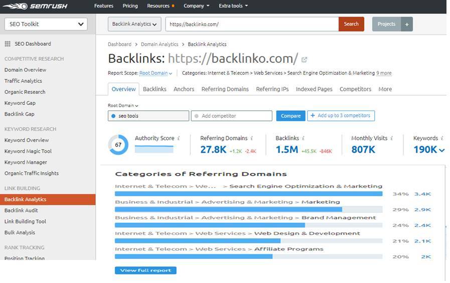The height and width of the screenshot is (283, 450).
Task: Click the Domain Analytics breadcrumb link
Action: [160, 44]
